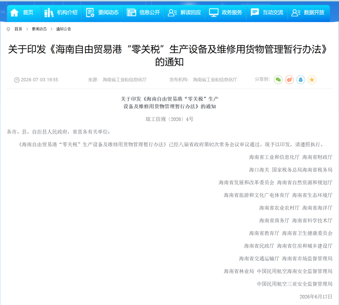Click 海南省住房和城乡建设厅 signatory
Screen dimensions: 339x305
[x=304, y=246]
